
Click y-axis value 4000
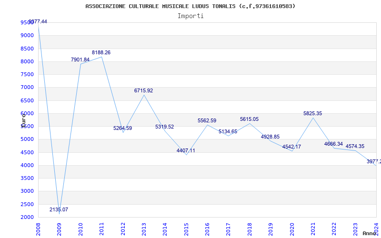point(27,165)
